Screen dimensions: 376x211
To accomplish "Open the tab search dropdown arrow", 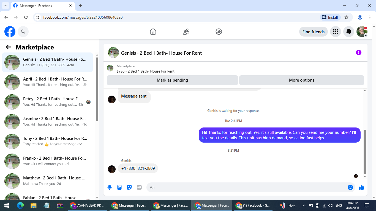I will (5, 5).
